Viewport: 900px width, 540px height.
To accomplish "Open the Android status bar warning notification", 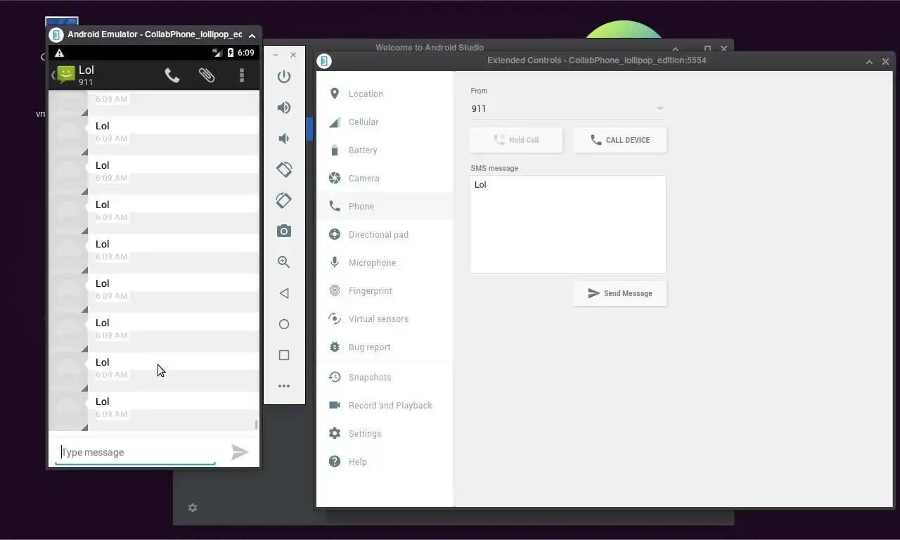I will [x=59, y=53].
